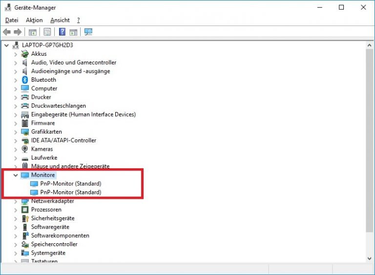Select the second PnP-Monitor (Standard) entry
375x275 pixels.
point(70,192)
